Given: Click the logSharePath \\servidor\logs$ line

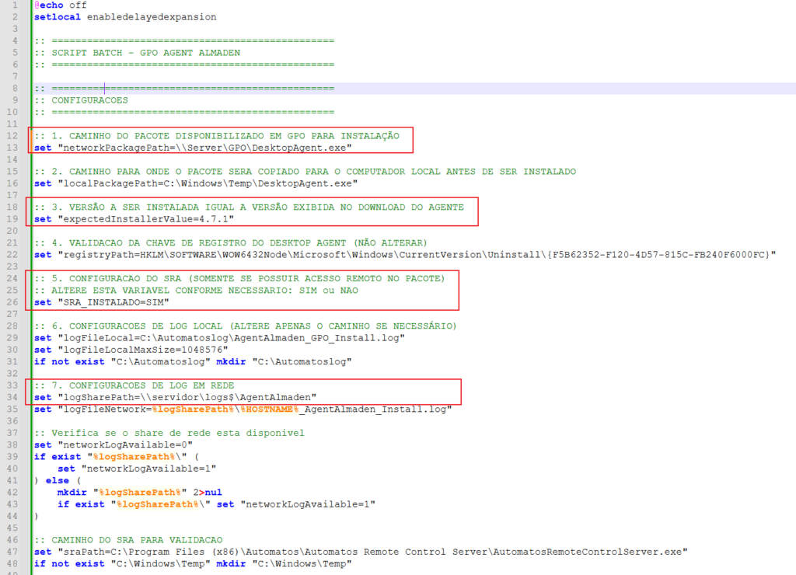Looking at the screenshot, I should point(176,397).
